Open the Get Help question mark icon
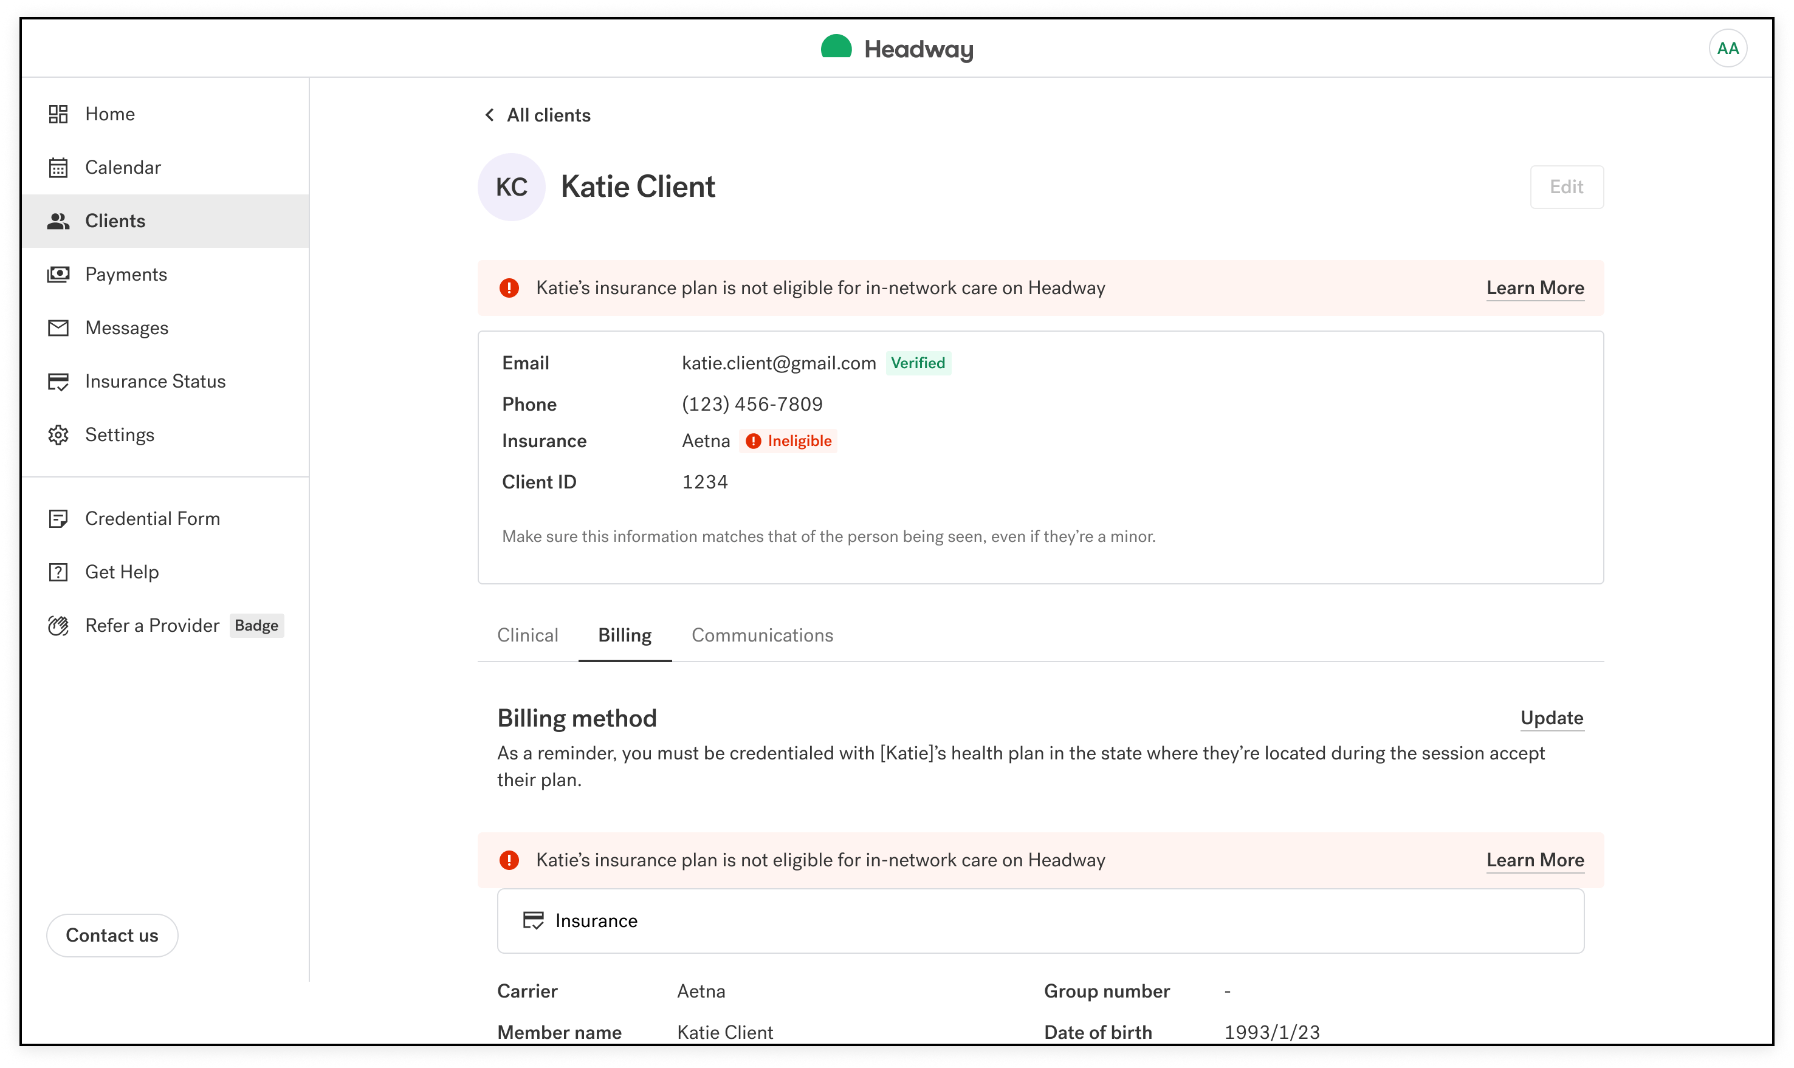 click(58, 572)
